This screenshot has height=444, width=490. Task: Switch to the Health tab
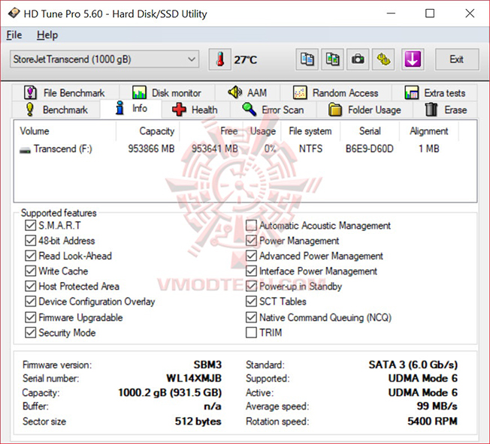point(196,109)
